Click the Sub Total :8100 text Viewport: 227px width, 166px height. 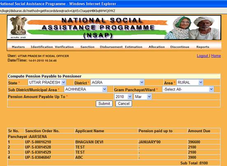click(194, 163)
